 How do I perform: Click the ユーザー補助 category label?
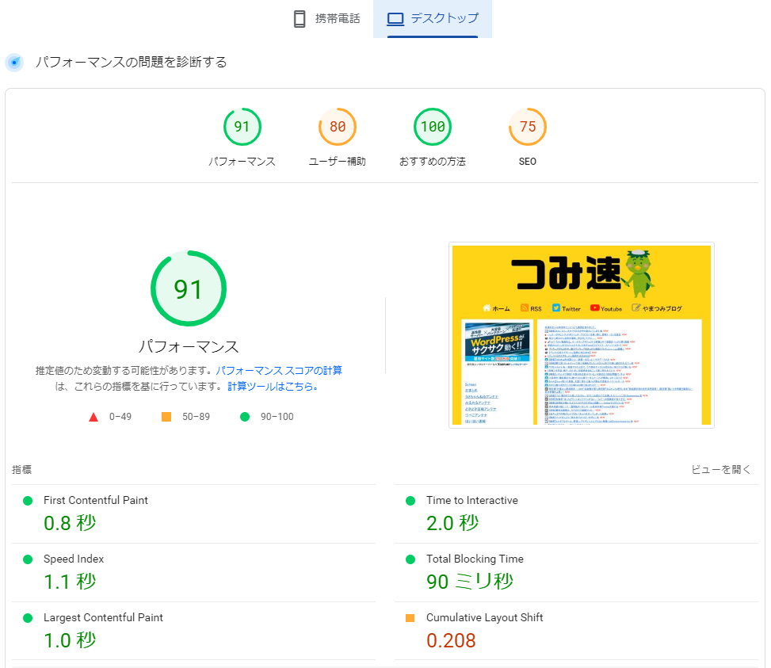point(338,161)
